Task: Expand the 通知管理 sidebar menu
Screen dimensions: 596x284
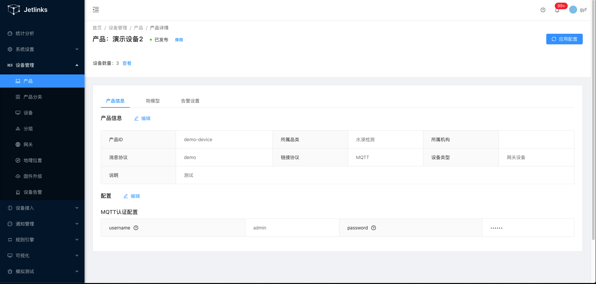Action: pos(42,224)
